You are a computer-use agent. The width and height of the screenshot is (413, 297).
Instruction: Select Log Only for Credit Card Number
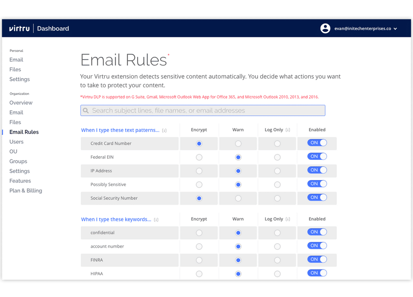tap(277, 144)
